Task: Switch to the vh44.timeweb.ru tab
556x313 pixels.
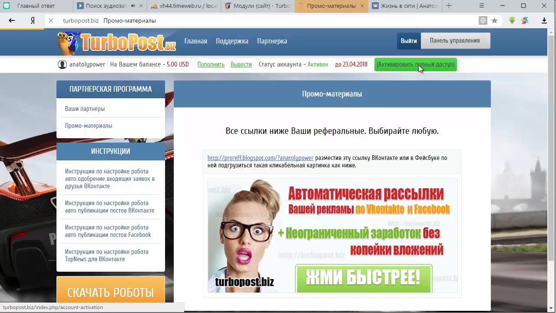Action: coord(184,6)
